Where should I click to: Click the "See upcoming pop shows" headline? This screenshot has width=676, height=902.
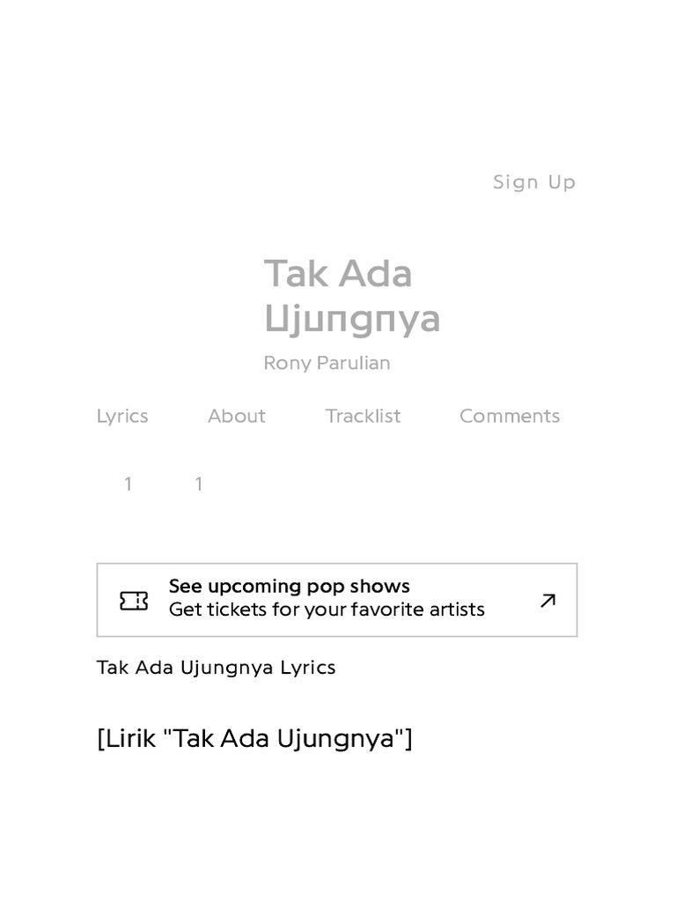click(x=289, y=587)
